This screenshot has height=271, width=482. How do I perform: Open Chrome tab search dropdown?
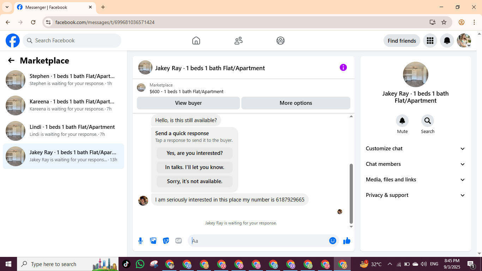pos(7,7)
